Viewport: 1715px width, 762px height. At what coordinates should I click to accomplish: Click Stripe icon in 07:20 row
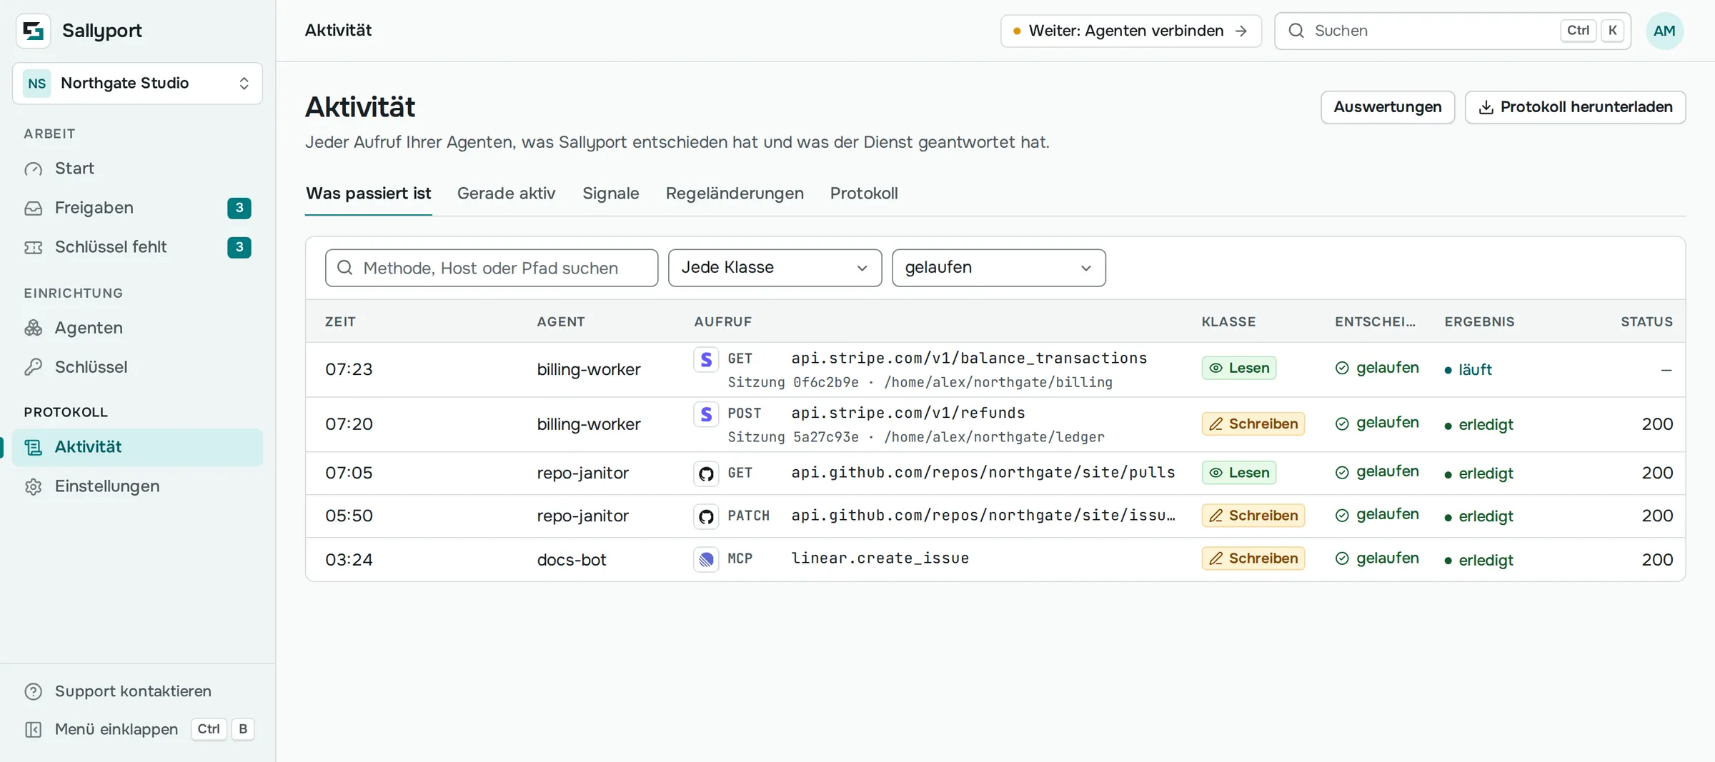click(x=706, y=414)
